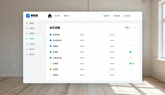The height and width of the screenshot is (95, 165).
Task: Open the last sidebar item's icon
Action: coord(27,54)
